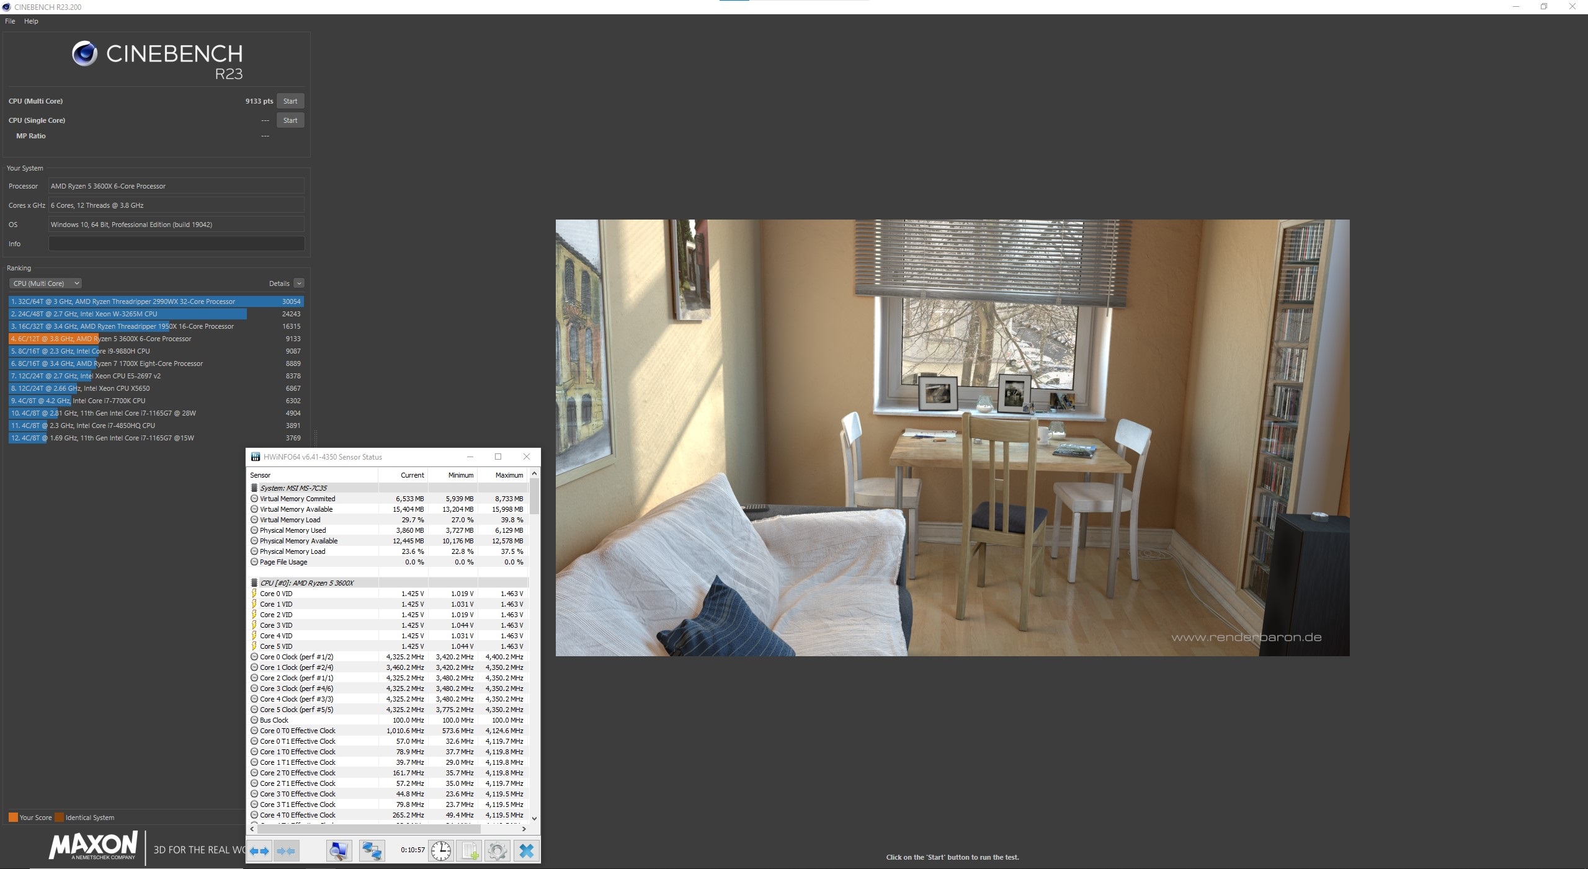This screenshot has width=1588, height=869.
Task: Minimize the HWiNFO Sensor Status window
Action: click(x=470, y=457)
